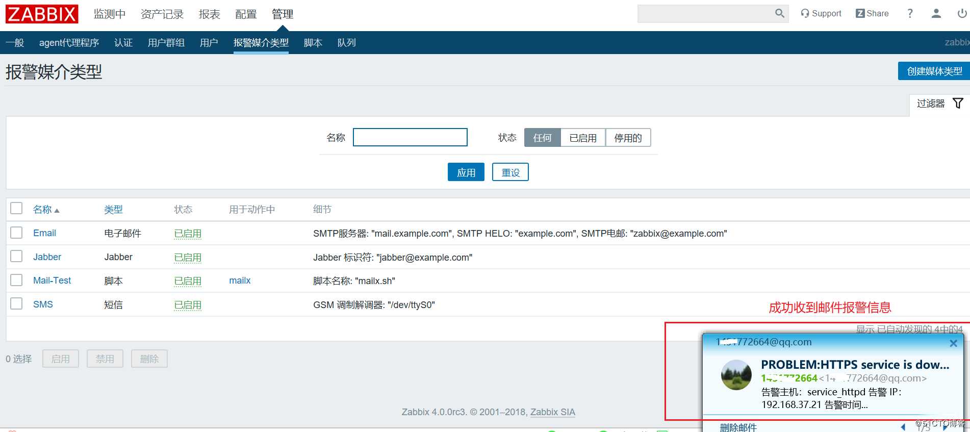Open the 配置 menu
The height and width of the screenshot is (432, 970).
pos(246,14)
